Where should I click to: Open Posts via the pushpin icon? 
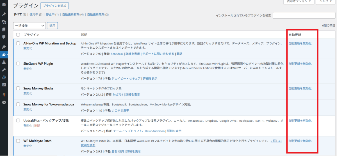4,15
